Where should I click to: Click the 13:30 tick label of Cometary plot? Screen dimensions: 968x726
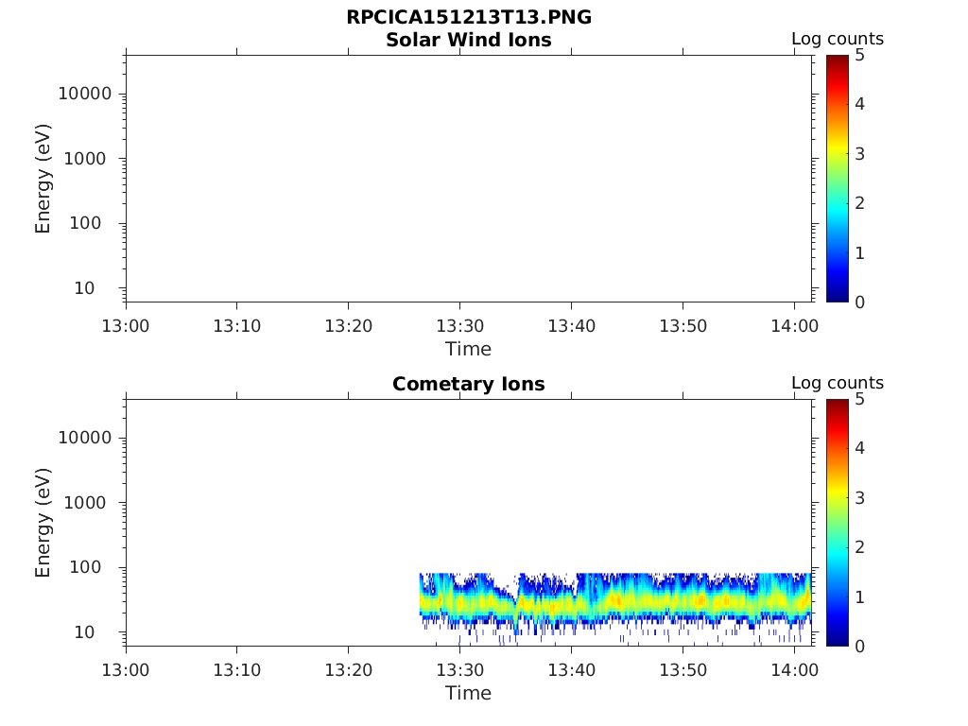point(460,670)
